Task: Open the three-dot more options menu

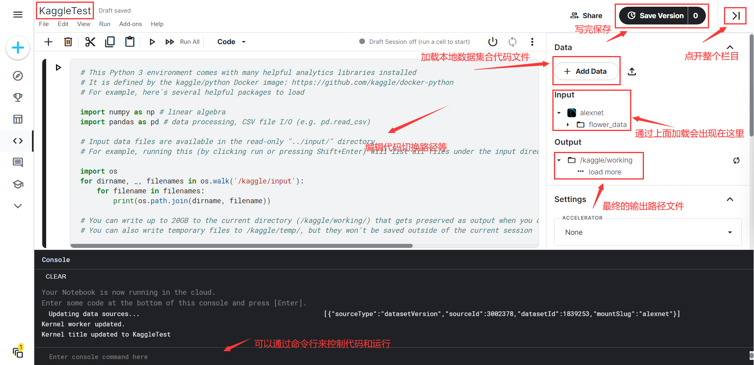Action: [532, 42]
